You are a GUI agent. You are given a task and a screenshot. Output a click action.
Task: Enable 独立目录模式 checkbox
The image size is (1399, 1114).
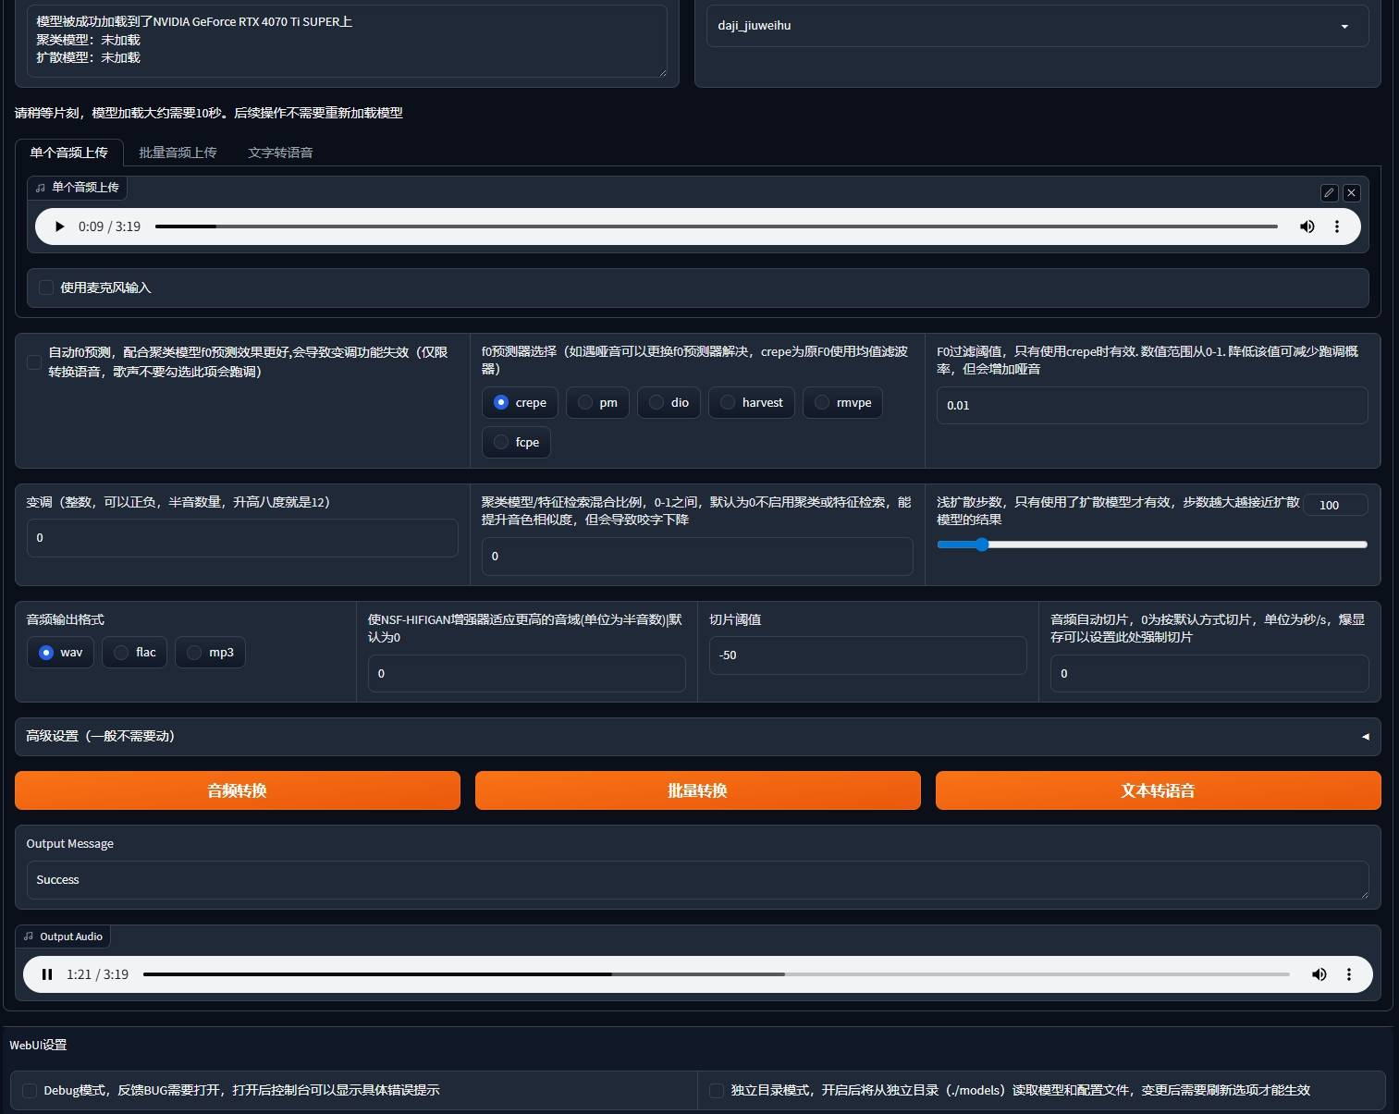[x=717, y=1091]
